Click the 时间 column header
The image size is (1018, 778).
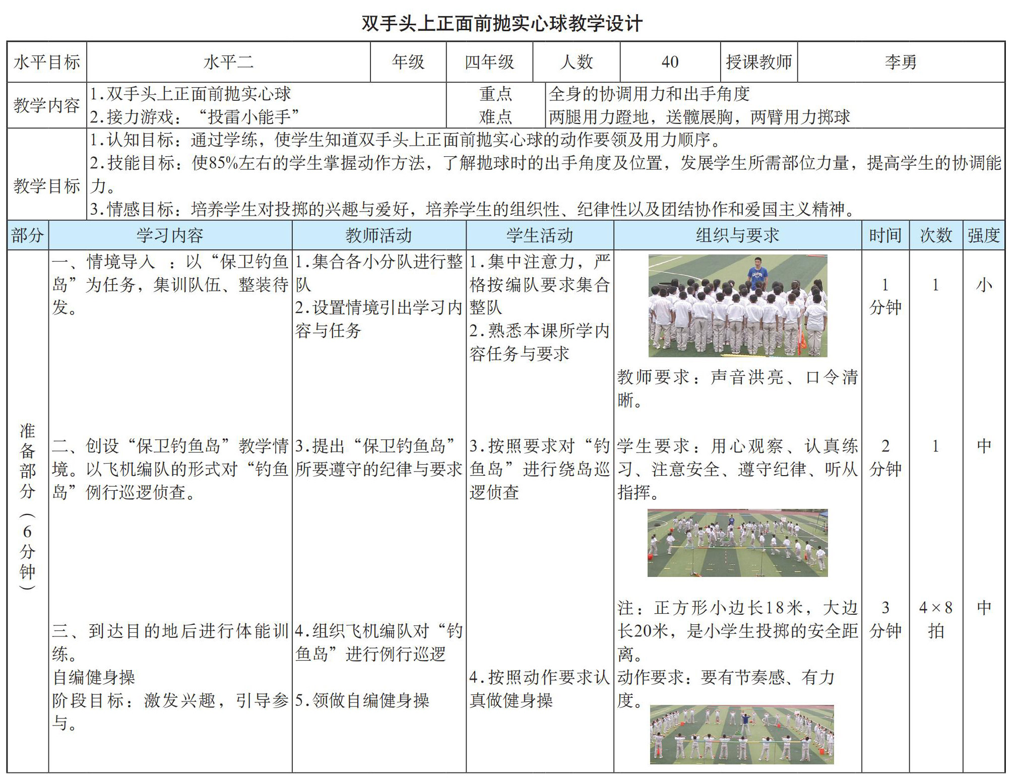(x=885, y=235)
